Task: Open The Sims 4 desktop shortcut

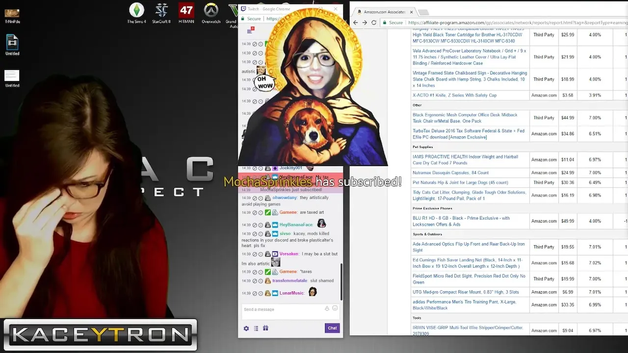Action: pyautogui.click(x=136, y=13)
